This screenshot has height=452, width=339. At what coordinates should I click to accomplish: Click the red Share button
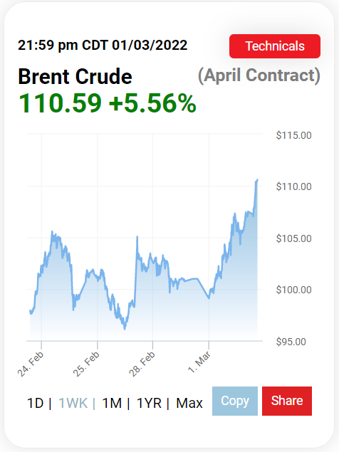coord(287,401)
